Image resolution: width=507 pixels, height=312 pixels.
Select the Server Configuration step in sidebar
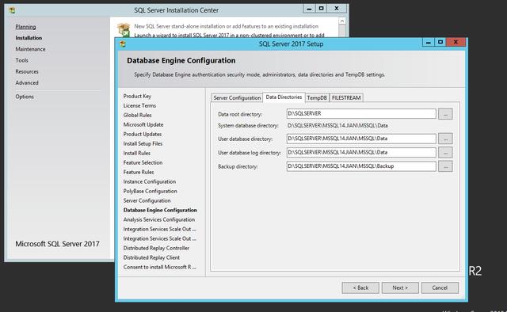[x=147, y=200]
